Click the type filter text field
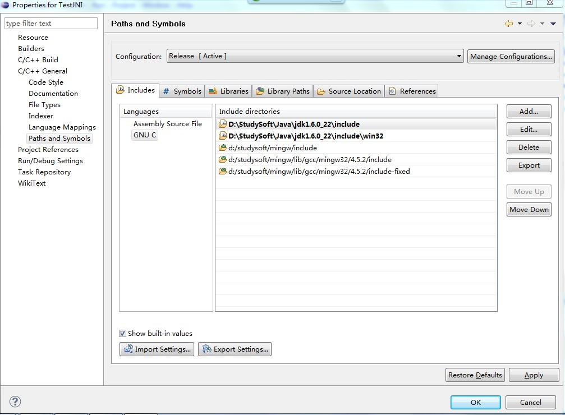This screenshot has width=565, height=415. coord(51,24)
